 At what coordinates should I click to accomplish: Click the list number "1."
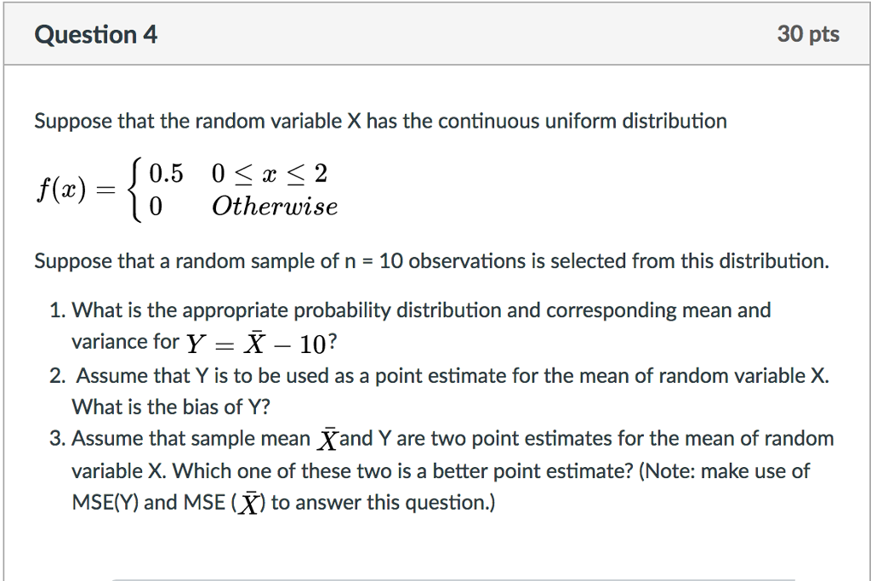click(57, 310)
